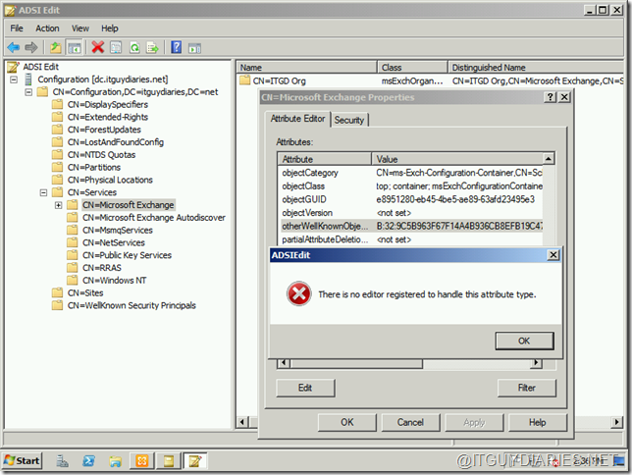Select CN=Physical Locations in the tree

[x=110, y=180]
